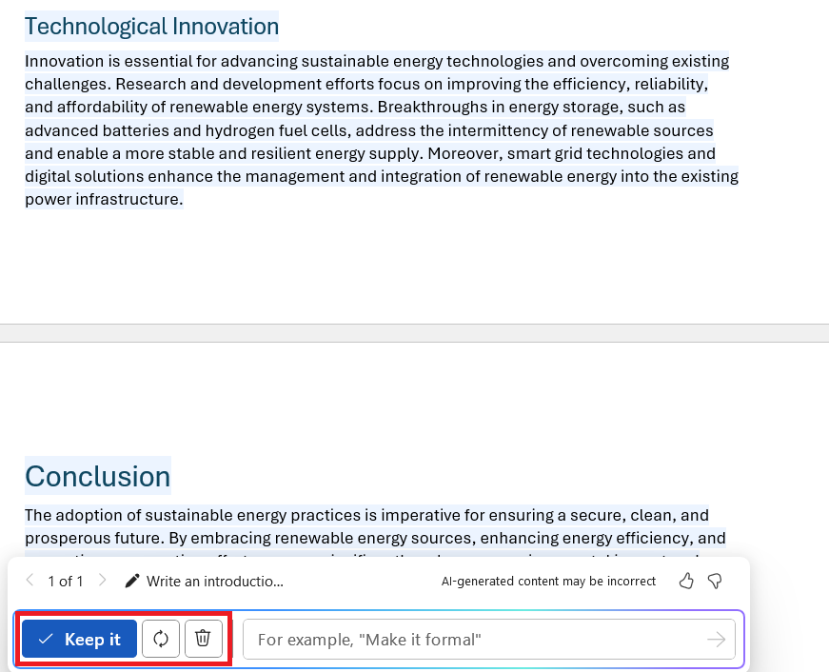Click the gray page break gap between pages
The image size is (829, 672).
pyautogui.click(x=415, y=333)
